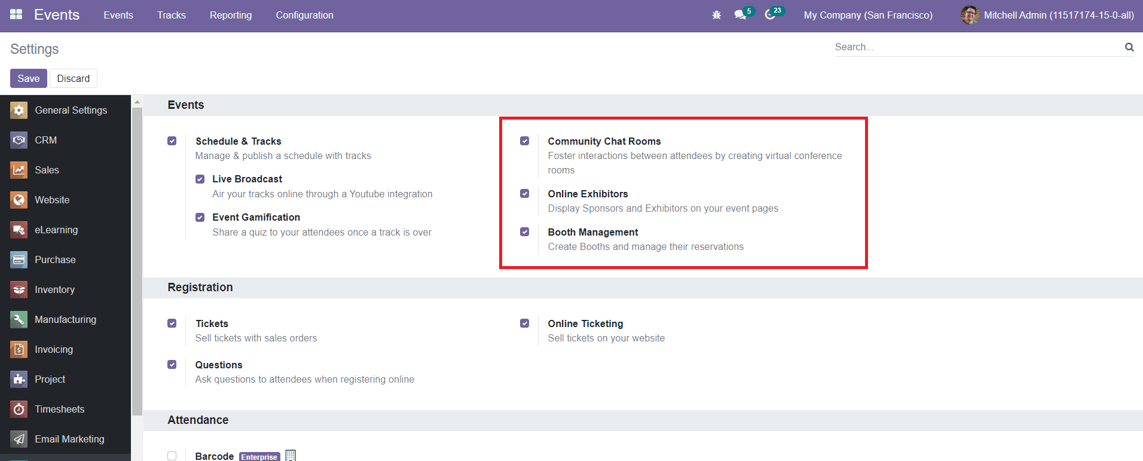Select the Manufacturing wrench icon

tap(19, 319)
